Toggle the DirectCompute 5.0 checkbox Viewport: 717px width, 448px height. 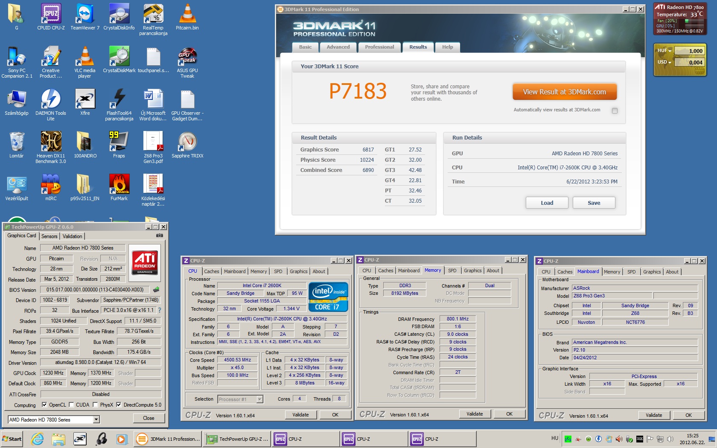[x=119, y=405]
